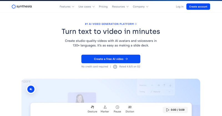Click the up direction arrow

point(164,85)
